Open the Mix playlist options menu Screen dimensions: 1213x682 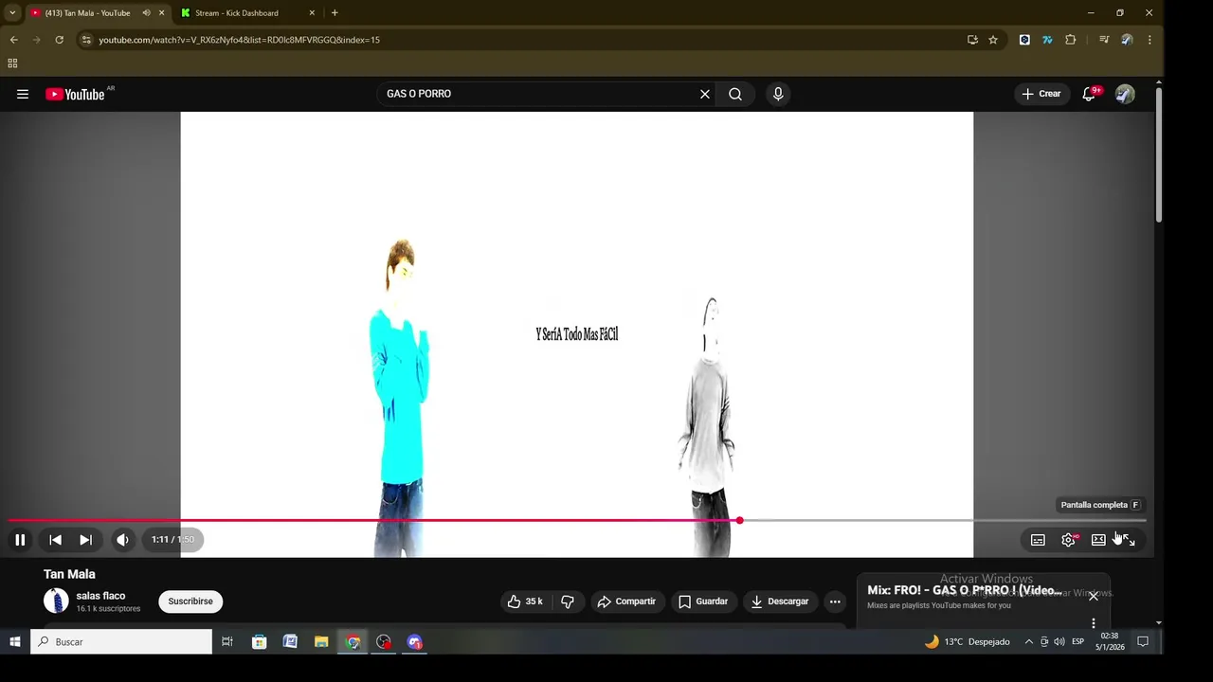click(1094, 623)
